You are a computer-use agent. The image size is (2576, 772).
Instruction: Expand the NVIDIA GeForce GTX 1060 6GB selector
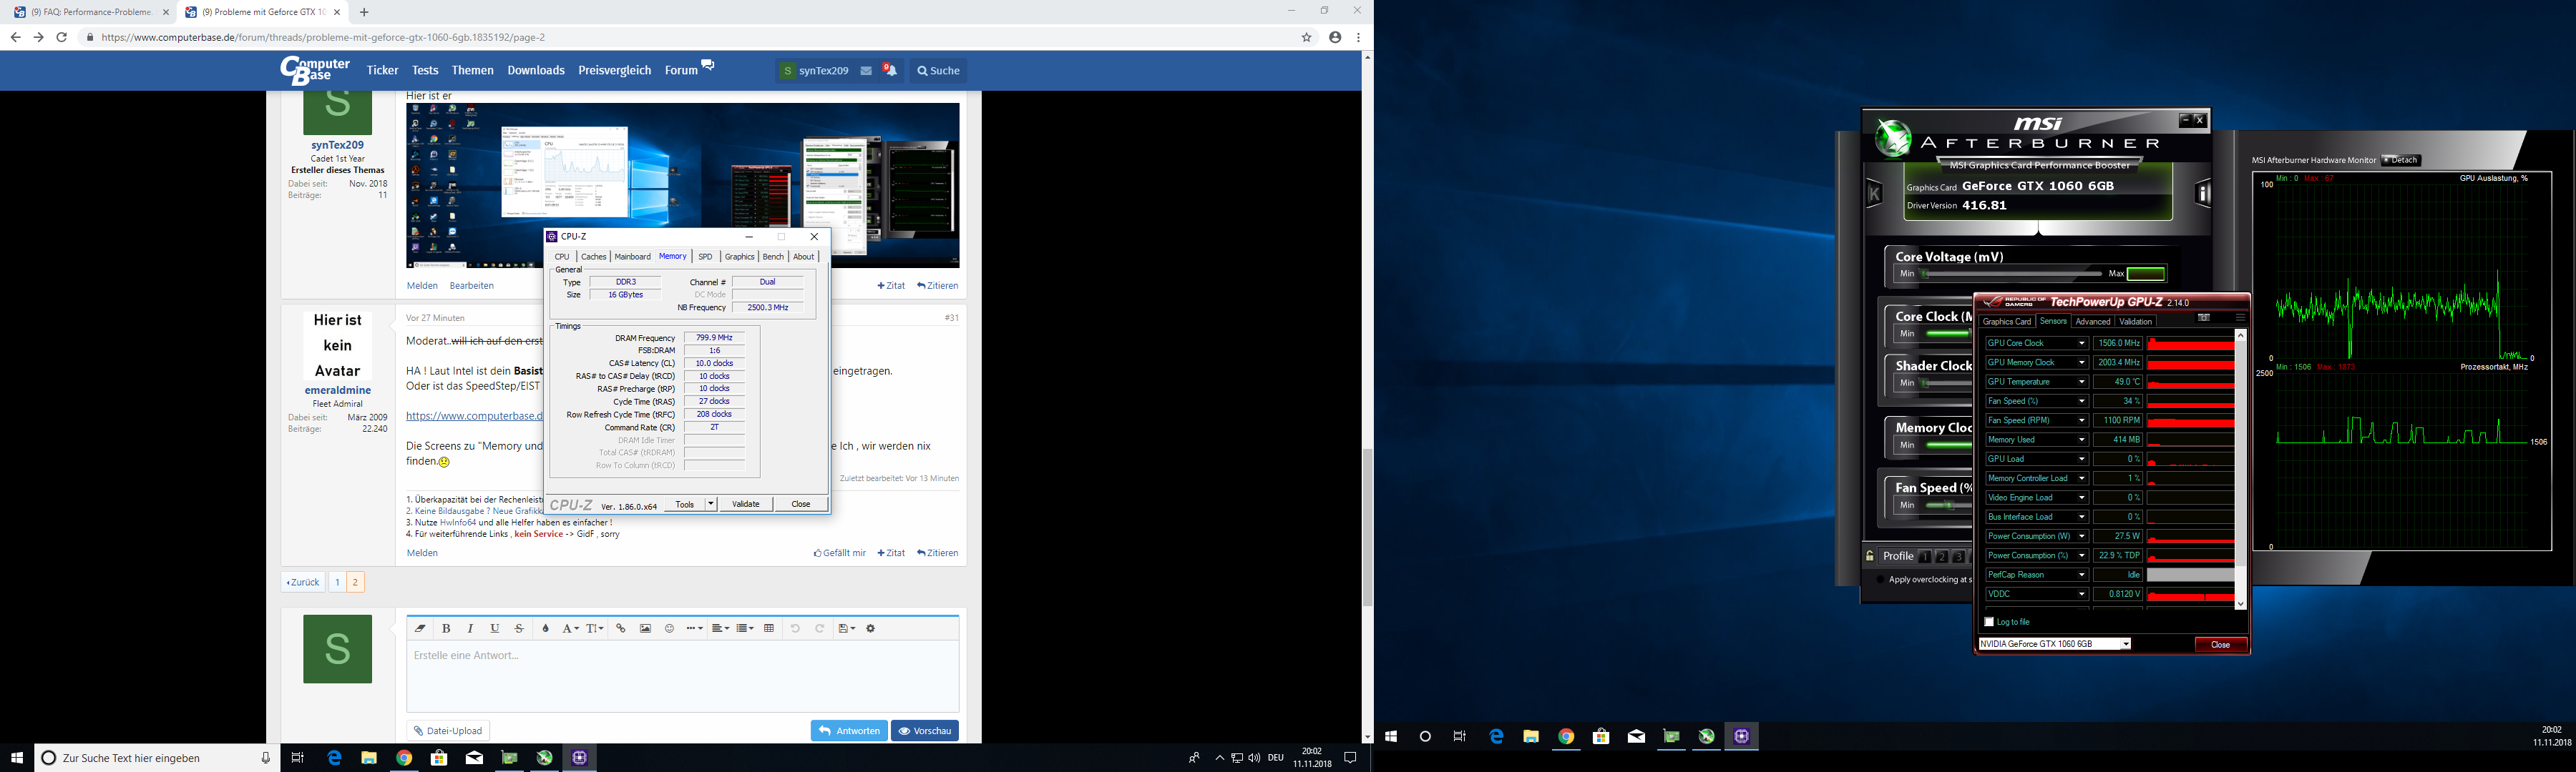[x=2126, y=644]
